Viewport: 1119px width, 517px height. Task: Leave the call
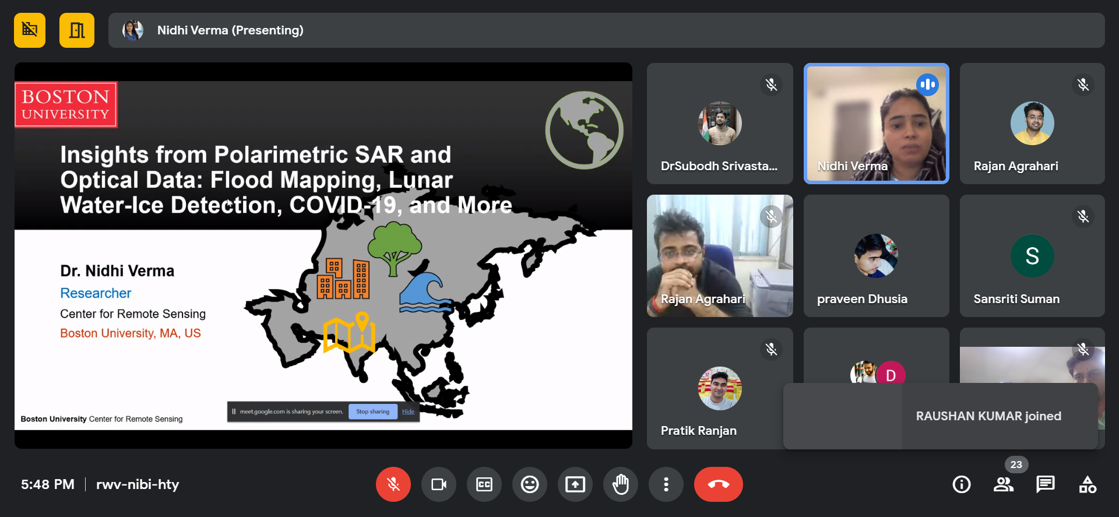click(x=718, y=484)
